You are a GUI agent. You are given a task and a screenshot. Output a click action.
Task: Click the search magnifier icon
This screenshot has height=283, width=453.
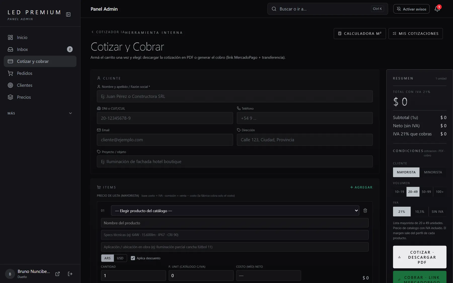(274, 9)
